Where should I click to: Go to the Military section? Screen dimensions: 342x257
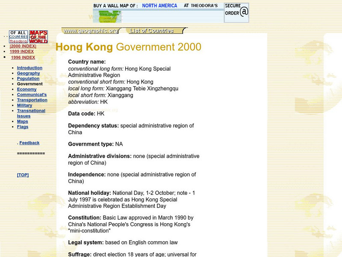pos(24,105)
